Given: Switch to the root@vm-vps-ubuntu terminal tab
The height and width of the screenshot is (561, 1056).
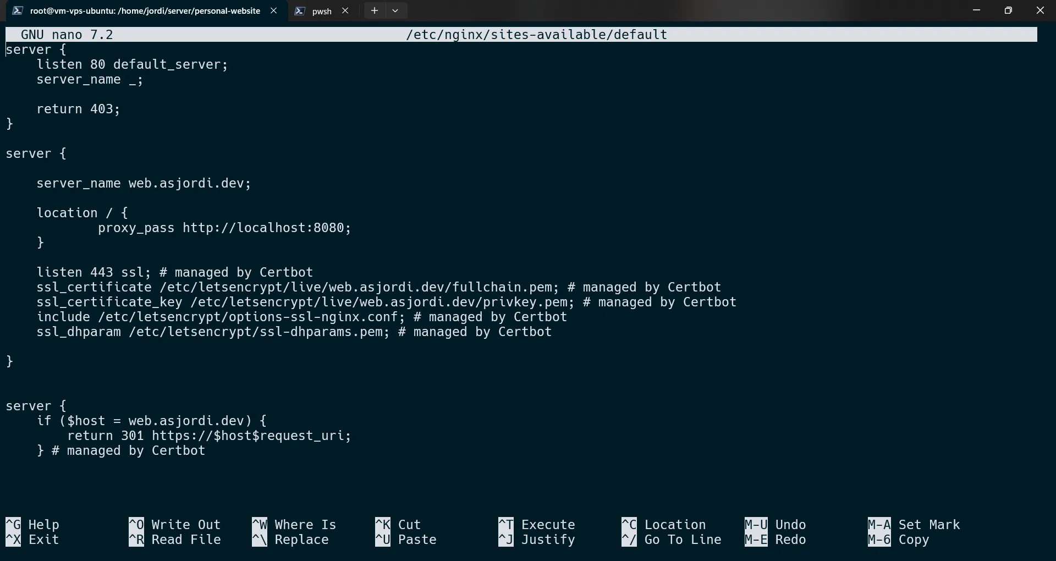Looking at the screenshot, I should click(x=146, y=11).
